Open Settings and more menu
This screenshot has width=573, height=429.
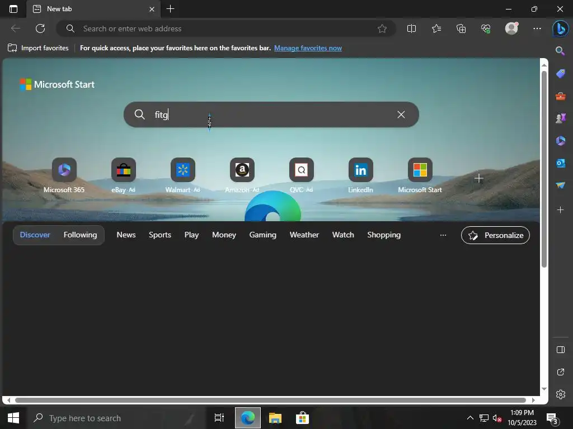tap(537, 28)
